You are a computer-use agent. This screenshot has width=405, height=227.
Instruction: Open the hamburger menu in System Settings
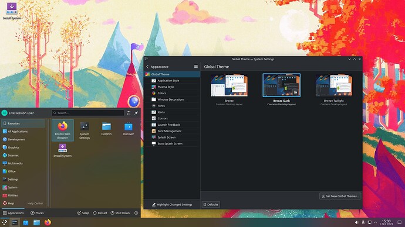pyautogui.click(x=196, y=67)
